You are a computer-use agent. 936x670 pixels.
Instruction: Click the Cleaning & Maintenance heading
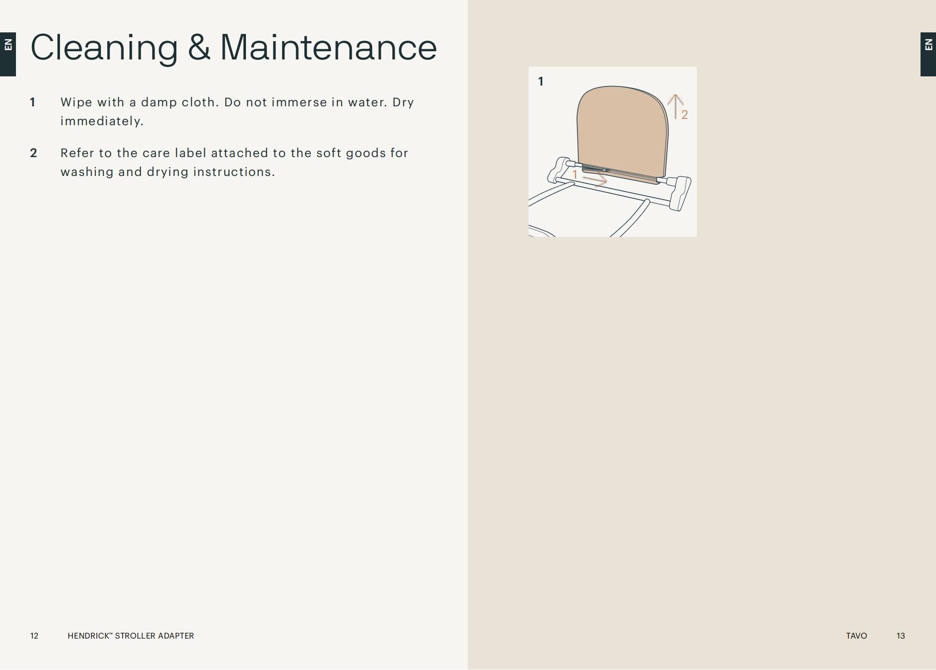coord(233,48)
